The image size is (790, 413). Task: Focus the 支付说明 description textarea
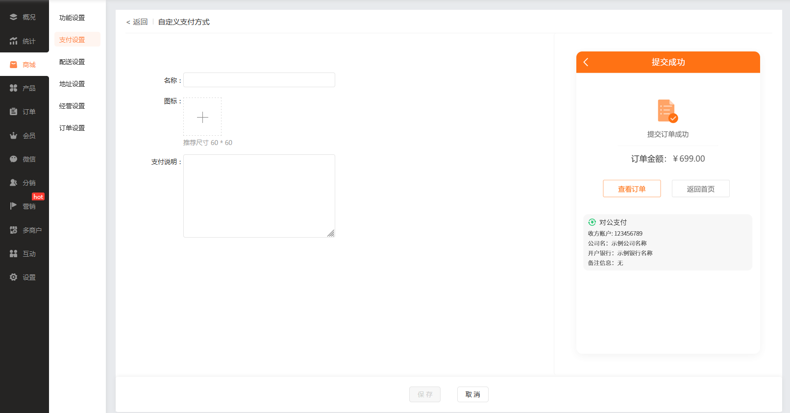click(x=259, y=196)
